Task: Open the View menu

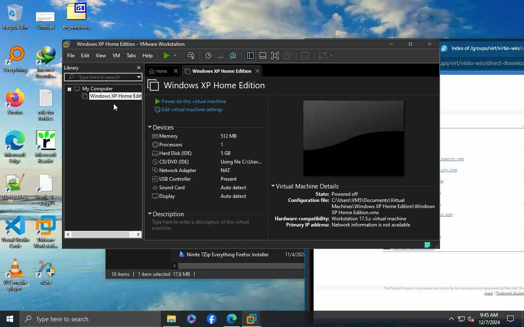Action: pyautogui.click(x=101, y=56)
